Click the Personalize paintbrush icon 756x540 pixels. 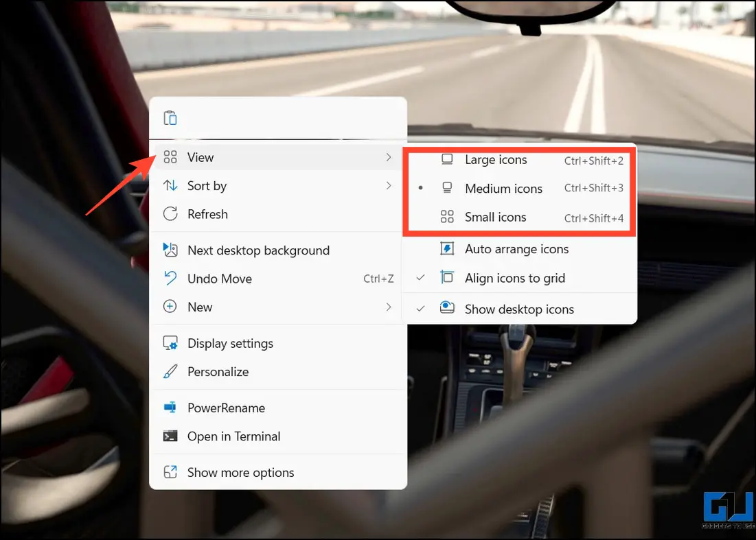click(x=170, y=371)
